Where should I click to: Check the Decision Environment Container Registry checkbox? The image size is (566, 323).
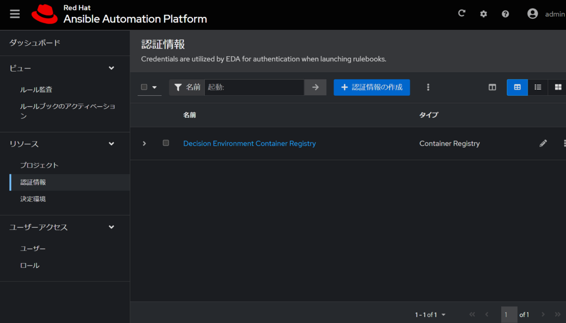(x=166, y=143)
